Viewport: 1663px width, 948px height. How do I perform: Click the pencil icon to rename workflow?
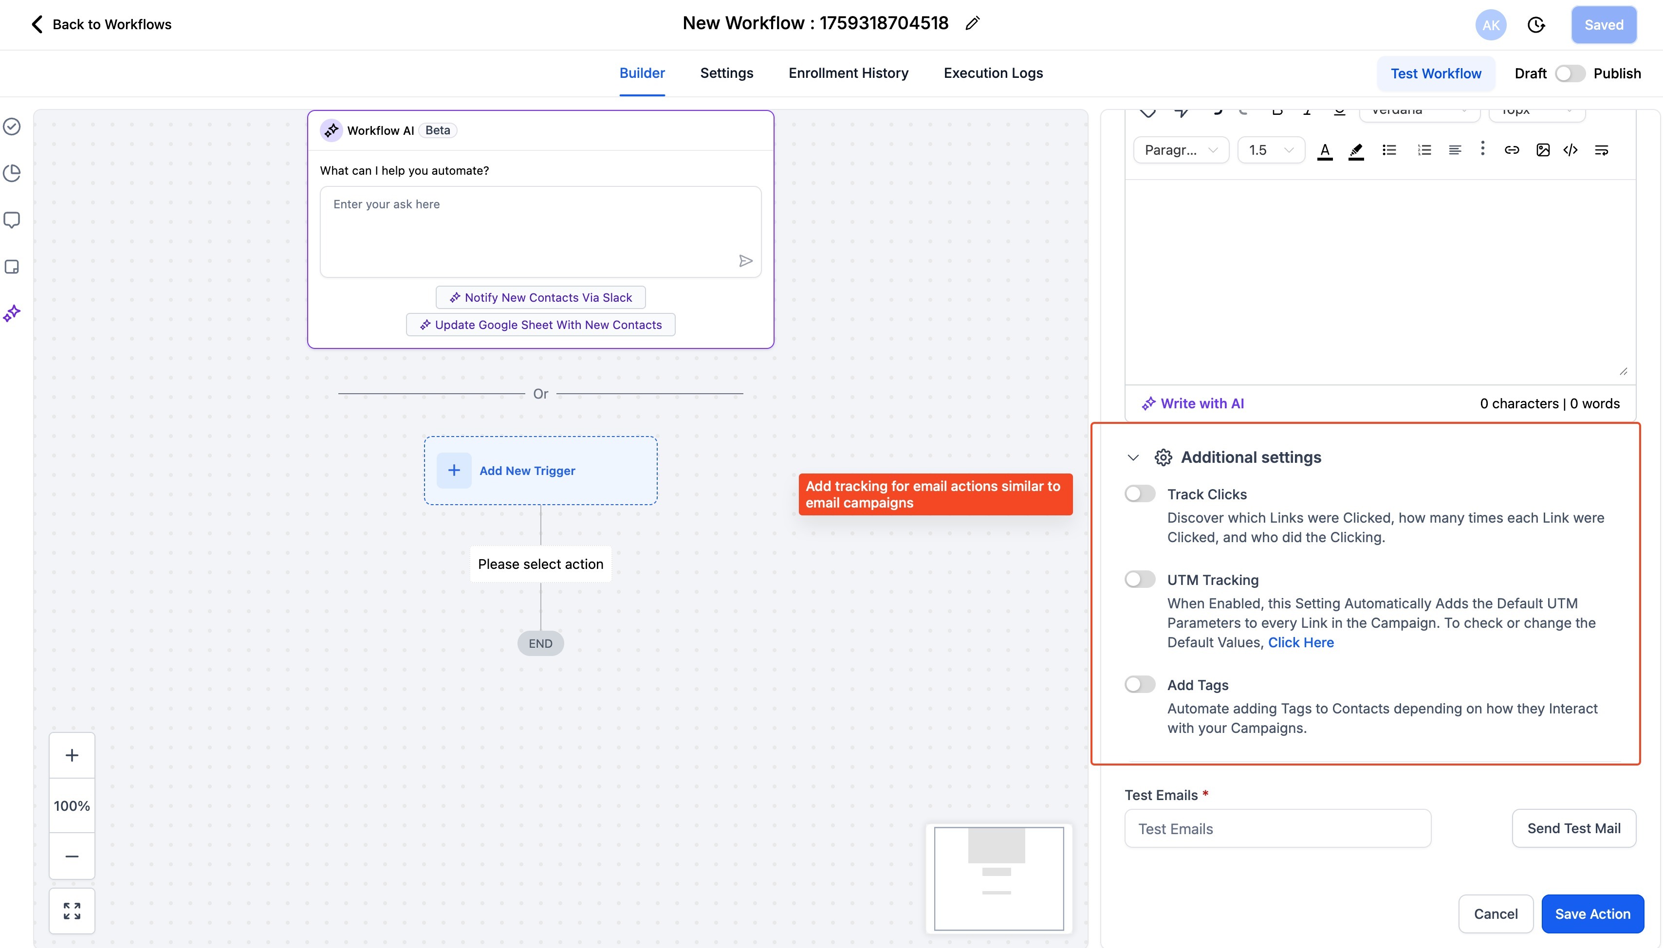pos(972,23)
